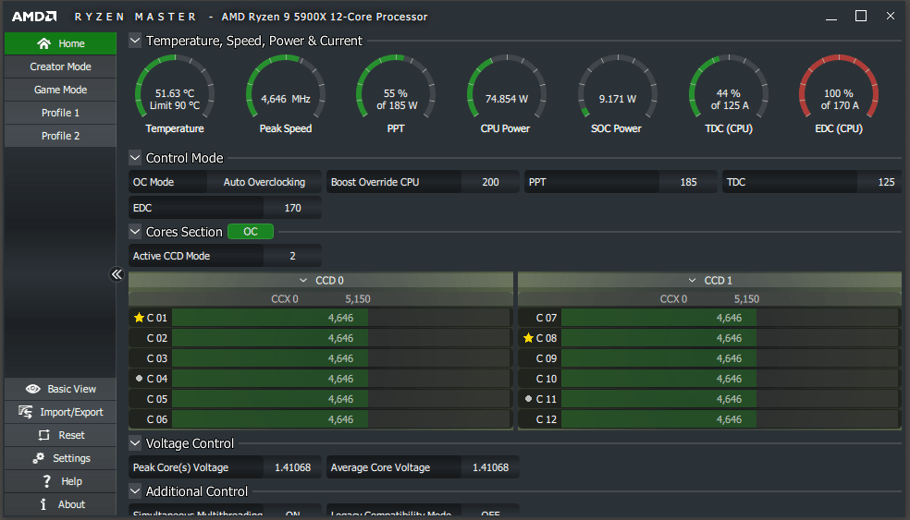Viewport: 910px width, 520px height.
Task: Open Profile 2
Action: 60,136
